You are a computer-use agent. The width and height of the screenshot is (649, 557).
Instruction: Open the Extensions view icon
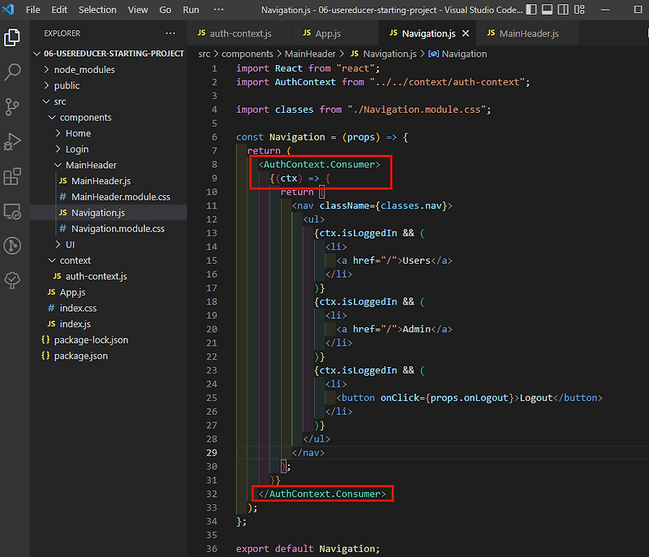(x=11, y=177)
